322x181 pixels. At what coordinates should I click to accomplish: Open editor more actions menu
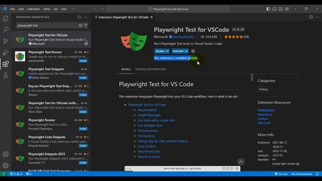[317, 17]
